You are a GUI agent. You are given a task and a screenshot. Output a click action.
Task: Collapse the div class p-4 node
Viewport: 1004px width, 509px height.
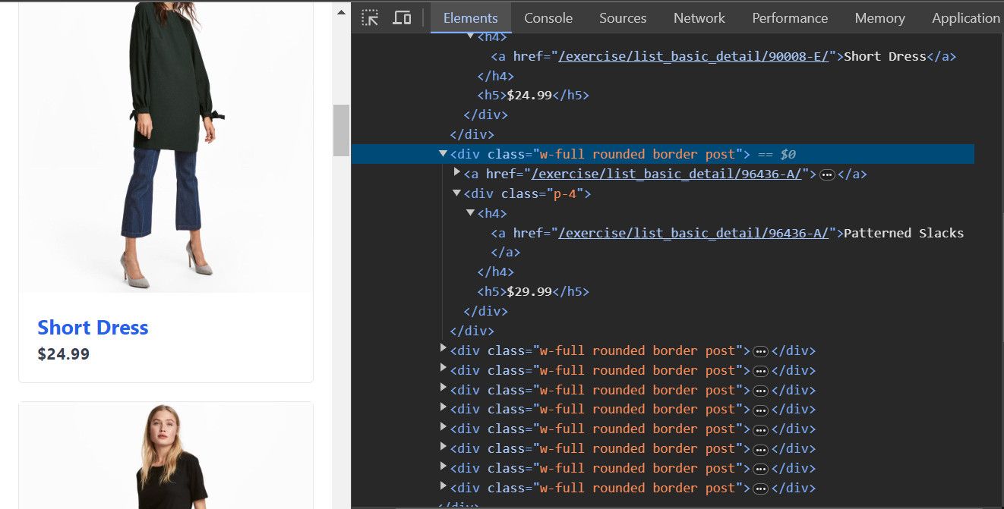coord(456,193)
